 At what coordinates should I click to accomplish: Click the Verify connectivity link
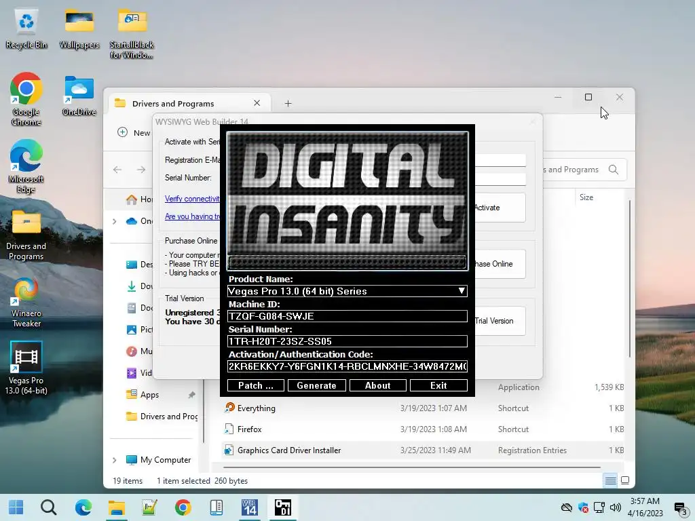[193, 199]
